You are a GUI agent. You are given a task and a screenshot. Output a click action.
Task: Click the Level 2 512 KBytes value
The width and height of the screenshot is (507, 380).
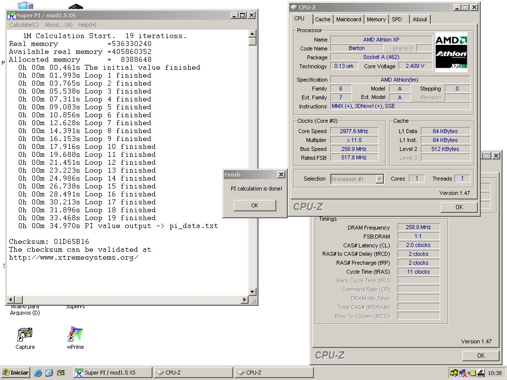click(445, 149)
